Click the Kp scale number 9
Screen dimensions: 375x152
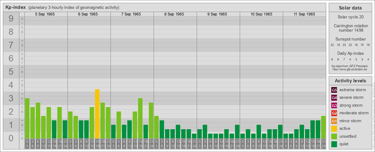point(11,19)
